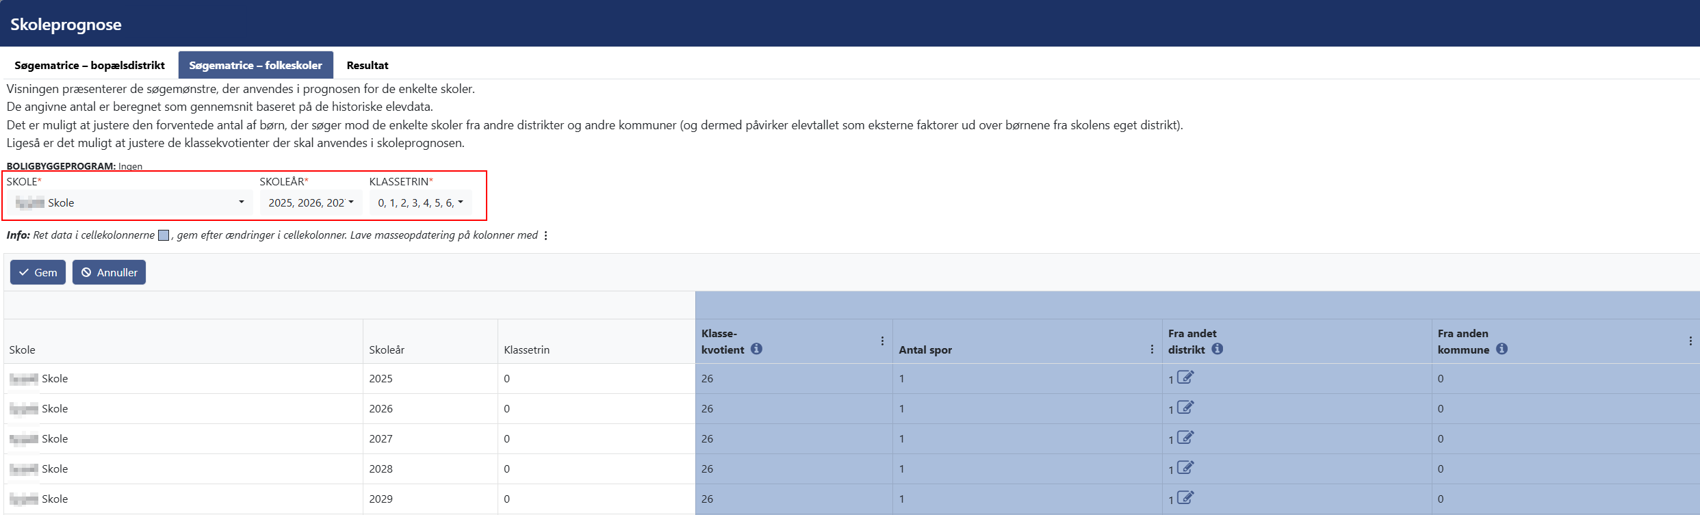The image size is (1700, 515).
Task: Open the Resultat tab
Action: 368,65
